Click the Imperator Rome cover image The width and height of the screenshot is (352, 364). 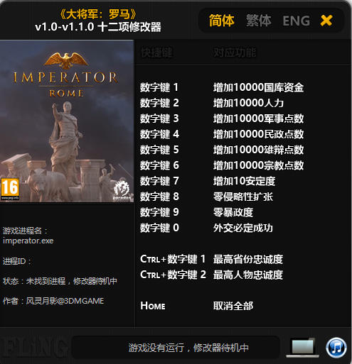tap(67, 121)
